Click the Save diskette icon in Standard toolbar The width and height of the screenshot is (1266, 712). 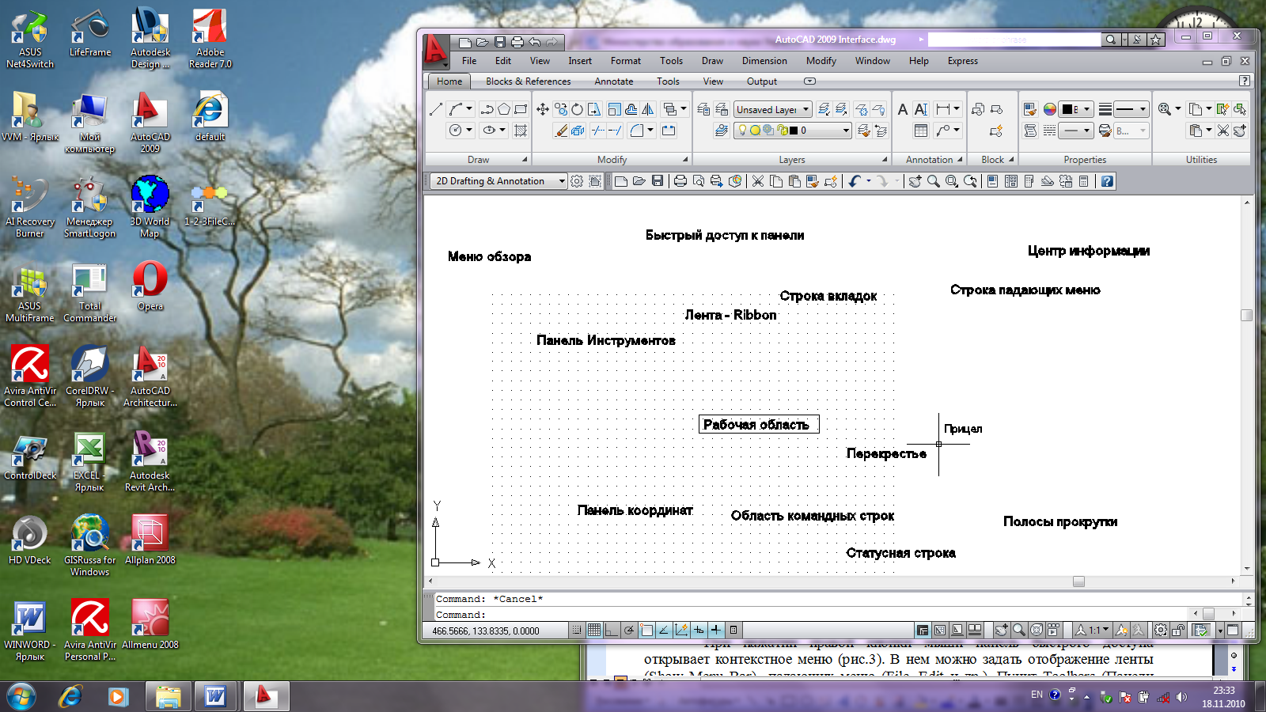coord(658,181)
